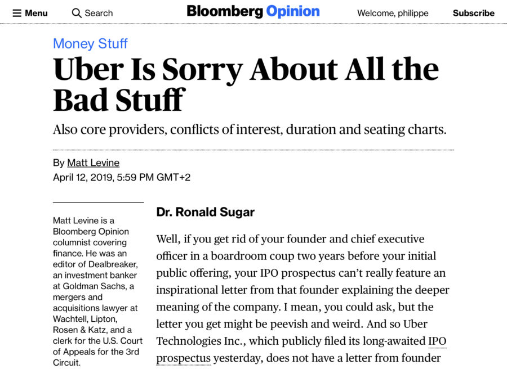Click the Bloomberg Opinion masthead
Screen dimensions: 507x369
[x=253, y=11]
